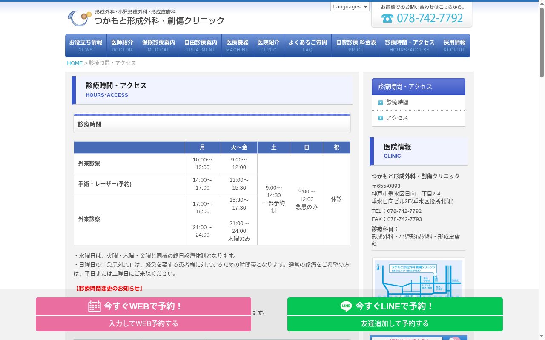
Task: Click the 土 column header
Action: tap(274, 147)
